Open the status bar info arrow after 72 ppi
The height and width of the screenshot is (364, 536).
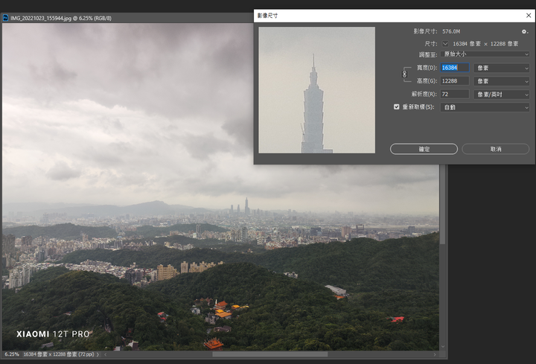[x=98, y=355]
